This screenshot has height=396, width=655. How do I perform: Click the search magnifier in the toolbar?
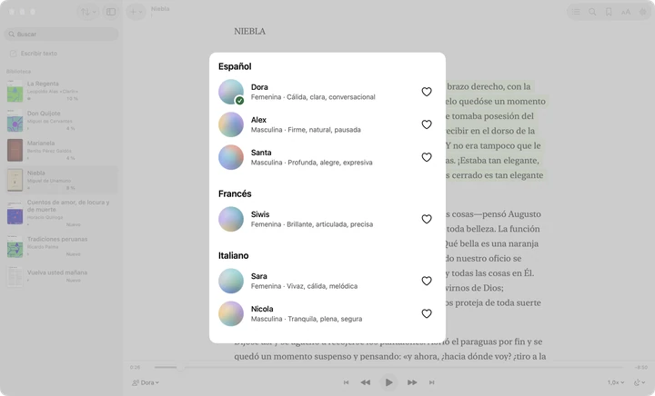tap(592, 12)
